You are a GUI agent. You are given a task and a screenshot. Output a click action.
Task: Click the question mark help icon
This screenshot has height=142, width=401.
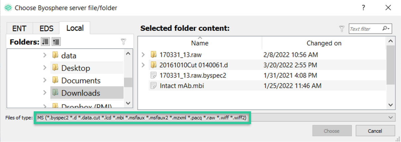point(364,8)
